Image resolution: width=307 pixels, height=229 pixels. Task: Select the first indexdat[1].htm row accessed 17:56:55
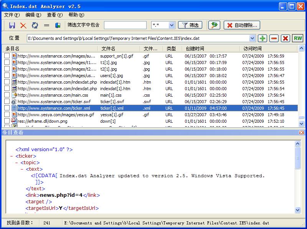point(150,82)
